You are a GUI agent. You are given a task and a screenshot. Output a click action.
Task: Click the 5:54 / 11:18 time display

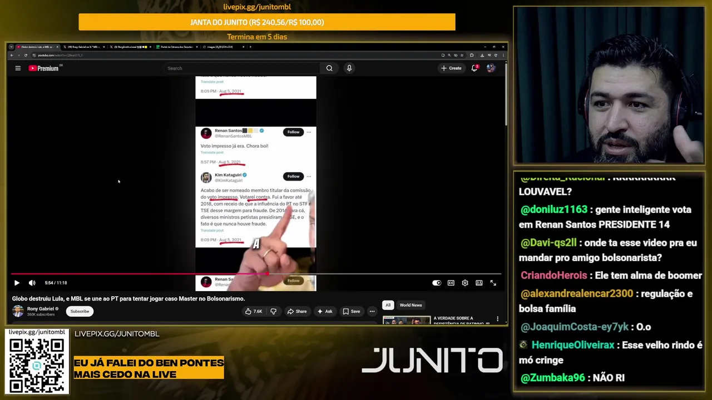56,283
